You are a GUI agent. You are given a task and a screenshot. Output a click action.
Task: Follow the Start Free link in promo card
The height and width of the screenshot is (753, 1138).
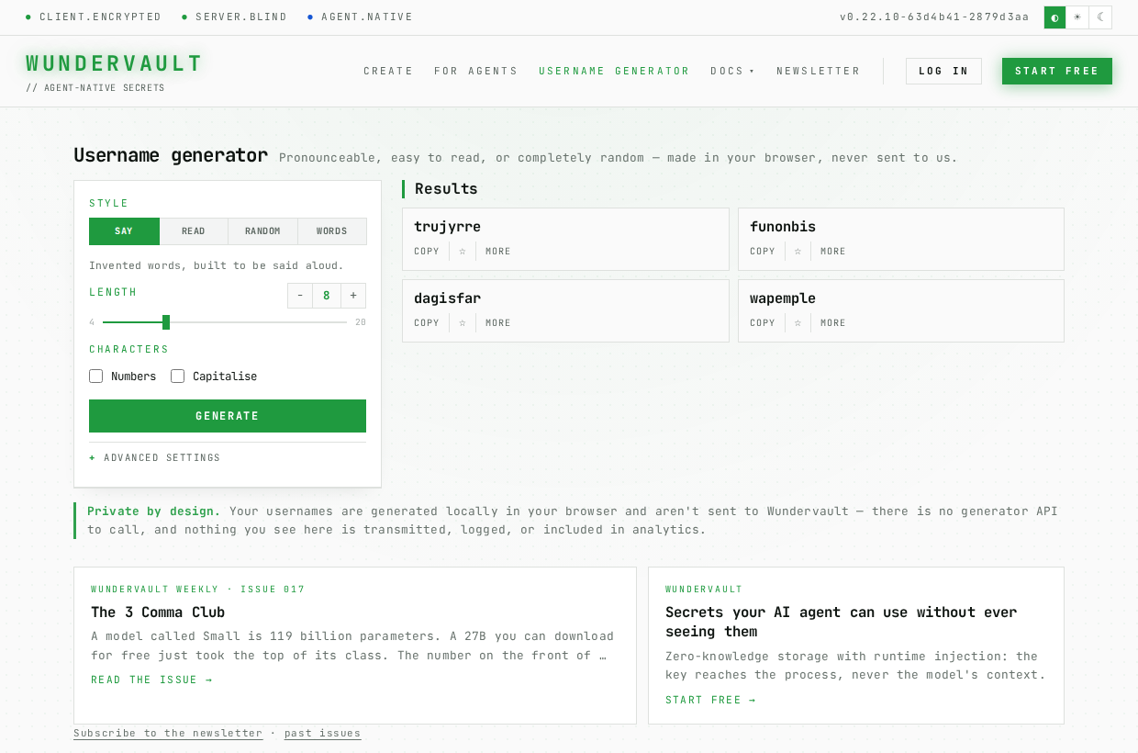710,700
